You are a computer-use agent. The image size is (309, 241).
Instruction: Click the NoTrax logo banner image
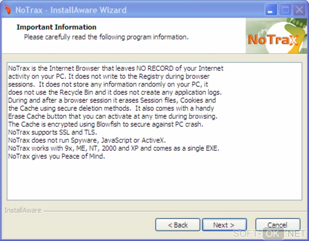click(276, 36)
